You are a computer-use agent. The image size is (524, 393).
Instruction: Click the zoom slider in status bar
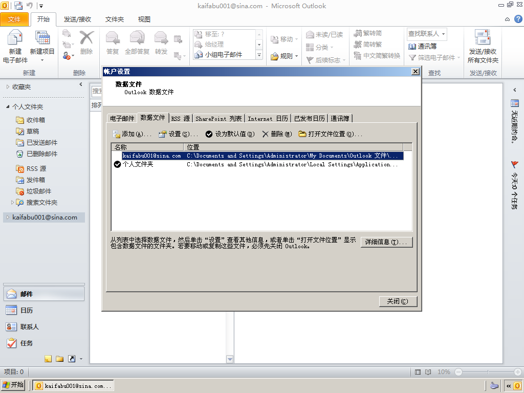(488, 372)
